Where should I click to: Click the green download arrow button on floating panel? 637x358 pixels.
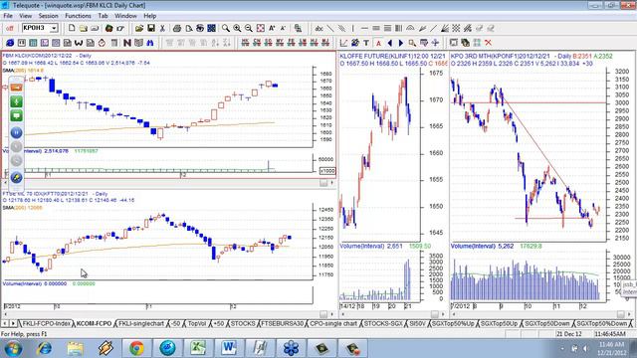16,101
